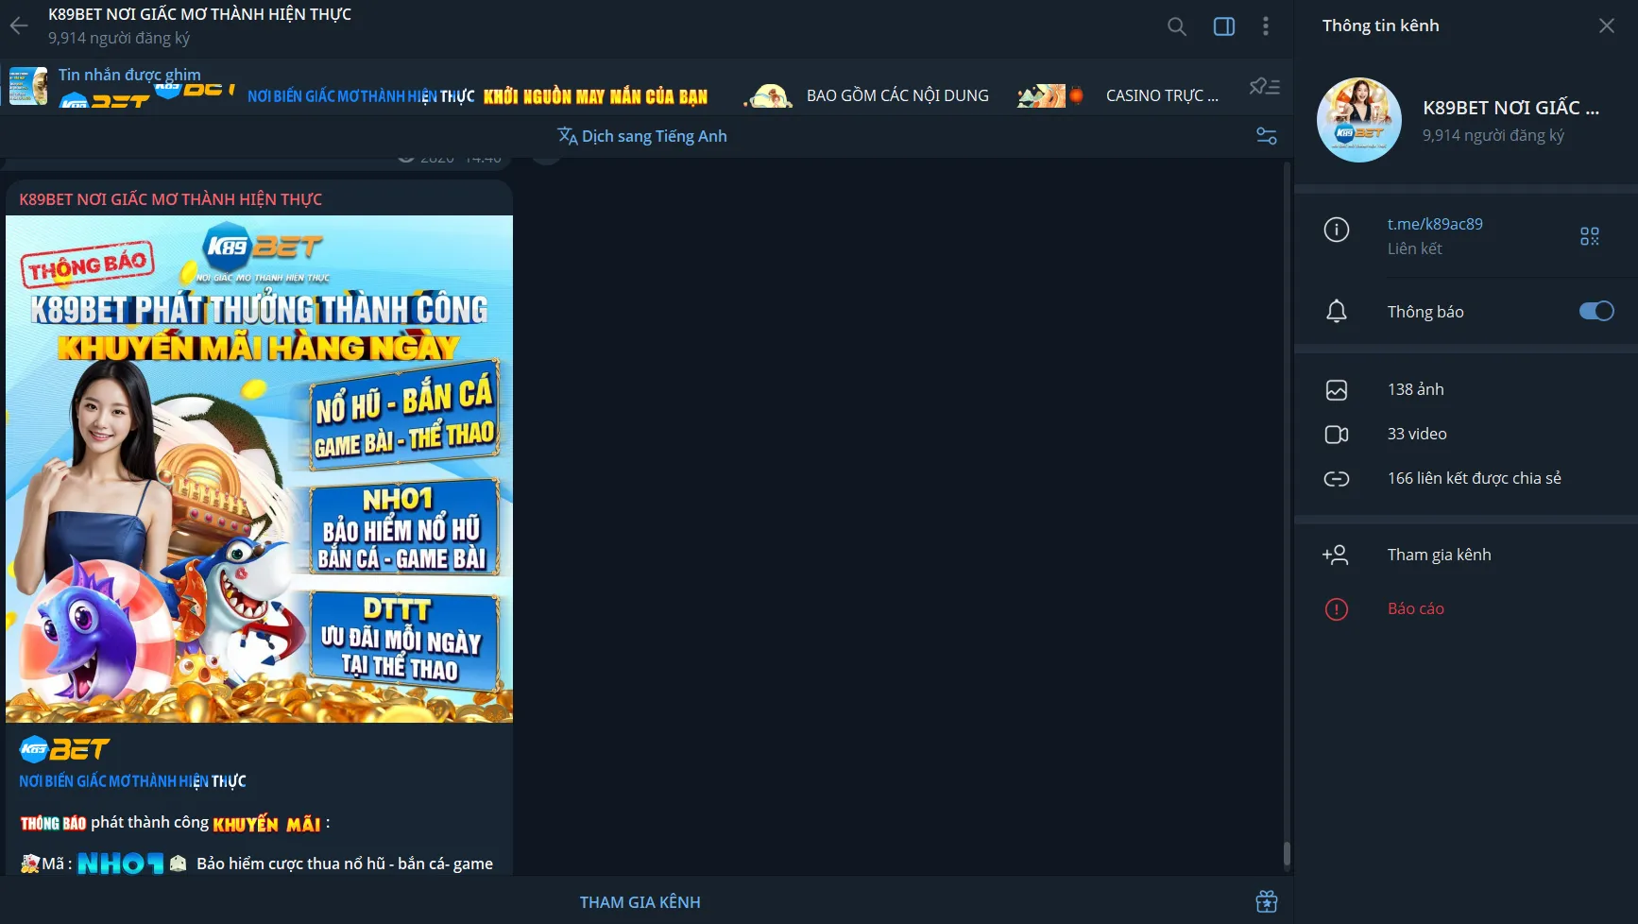Open the K89BET promotional image
This screenshot has height=924, width=1638.
pos(259,469)
